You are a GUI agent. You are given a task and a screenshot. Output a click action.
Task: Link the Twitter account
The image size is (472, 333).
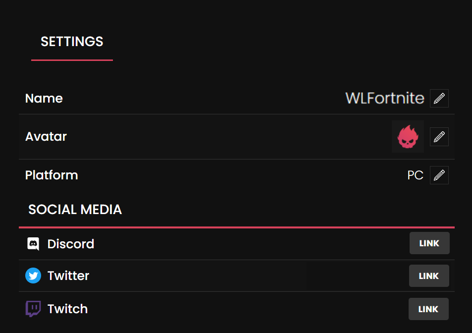coord(429,276)
